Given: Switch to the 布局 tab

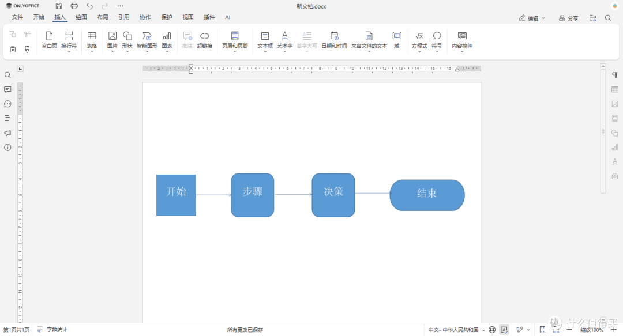Looking at the screenshot, I should tap(103, 17).
